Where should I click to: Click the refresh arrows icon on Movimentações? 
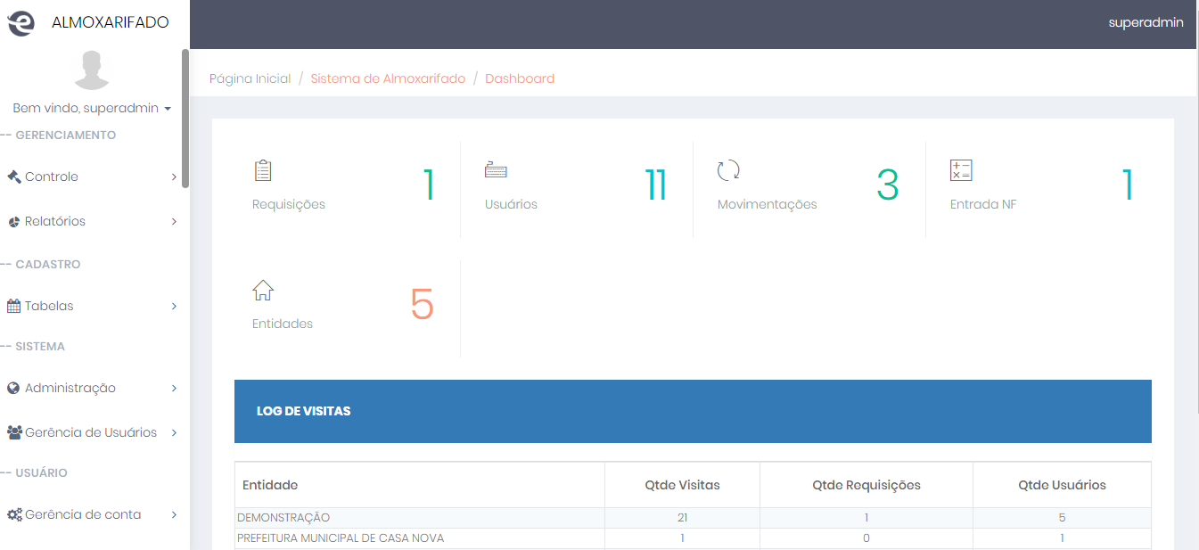coord(728,170)
